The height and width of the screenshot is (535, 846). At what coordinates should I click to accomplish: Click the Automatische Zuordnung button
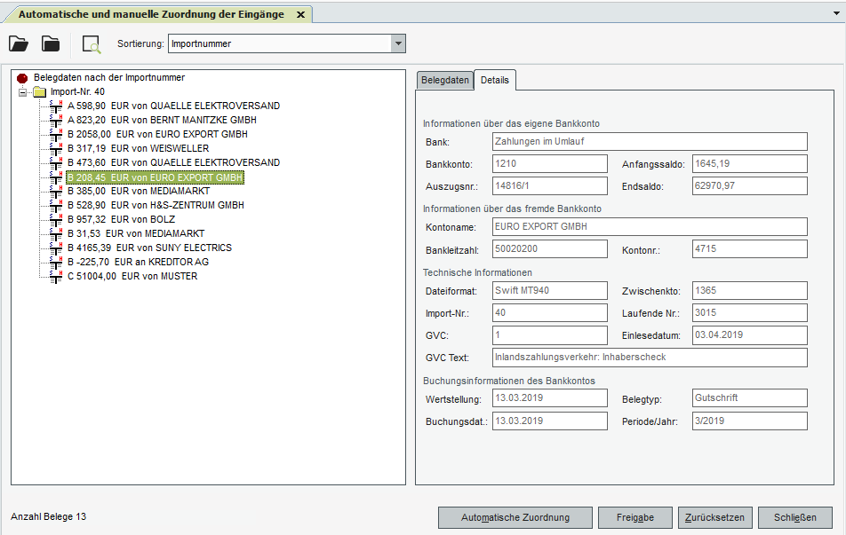pos(515,518)
